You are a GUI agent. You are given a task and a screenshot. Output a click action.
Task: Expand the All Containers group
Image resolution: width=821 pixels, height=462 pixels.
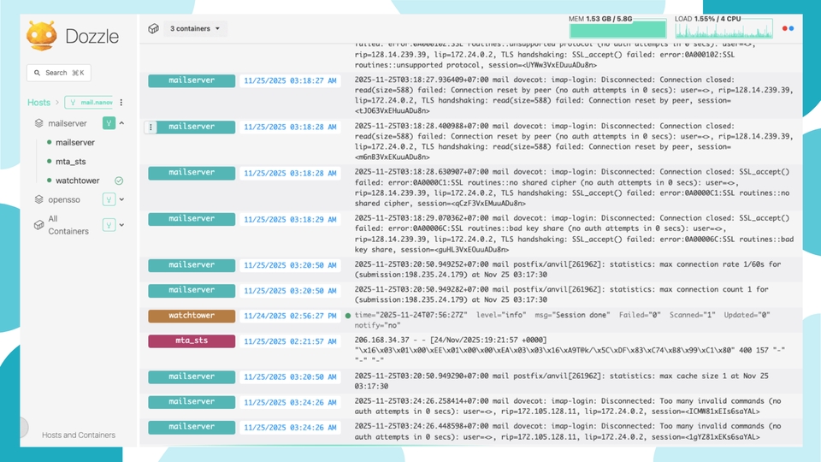point(121,225)
